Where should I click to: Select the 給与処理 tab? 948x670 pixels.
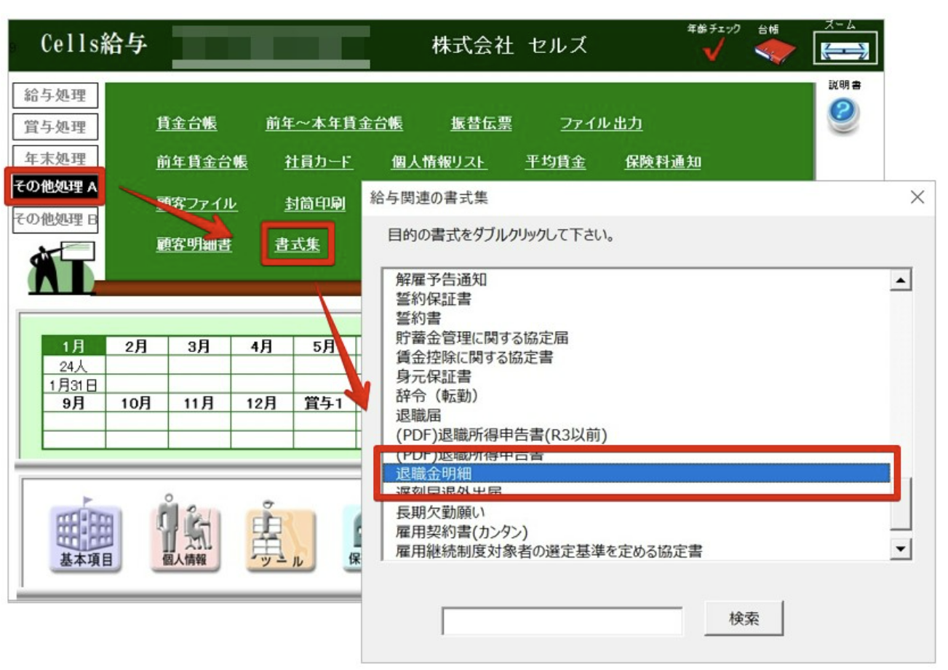(x=55, y=95)
